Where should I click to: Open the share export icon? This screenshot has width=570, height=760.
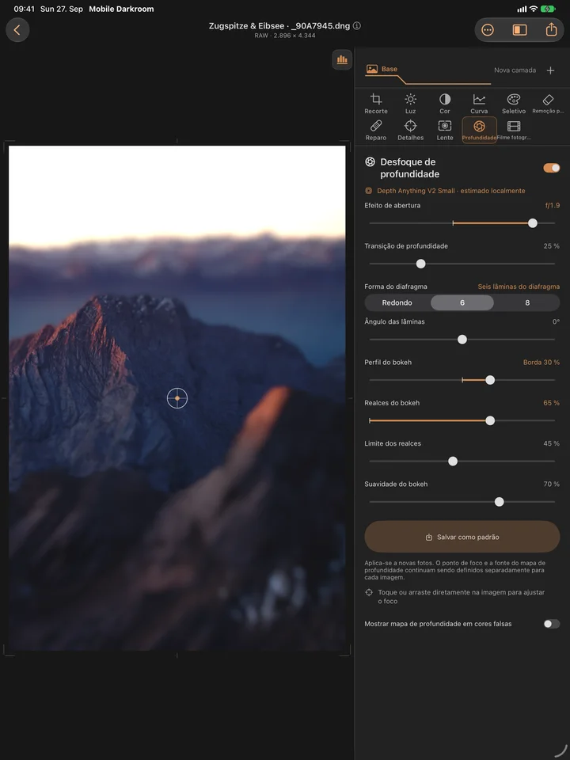551,30
